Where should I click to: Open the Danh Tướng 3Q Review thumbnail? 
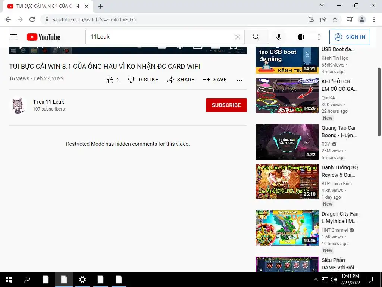point(287,182)
